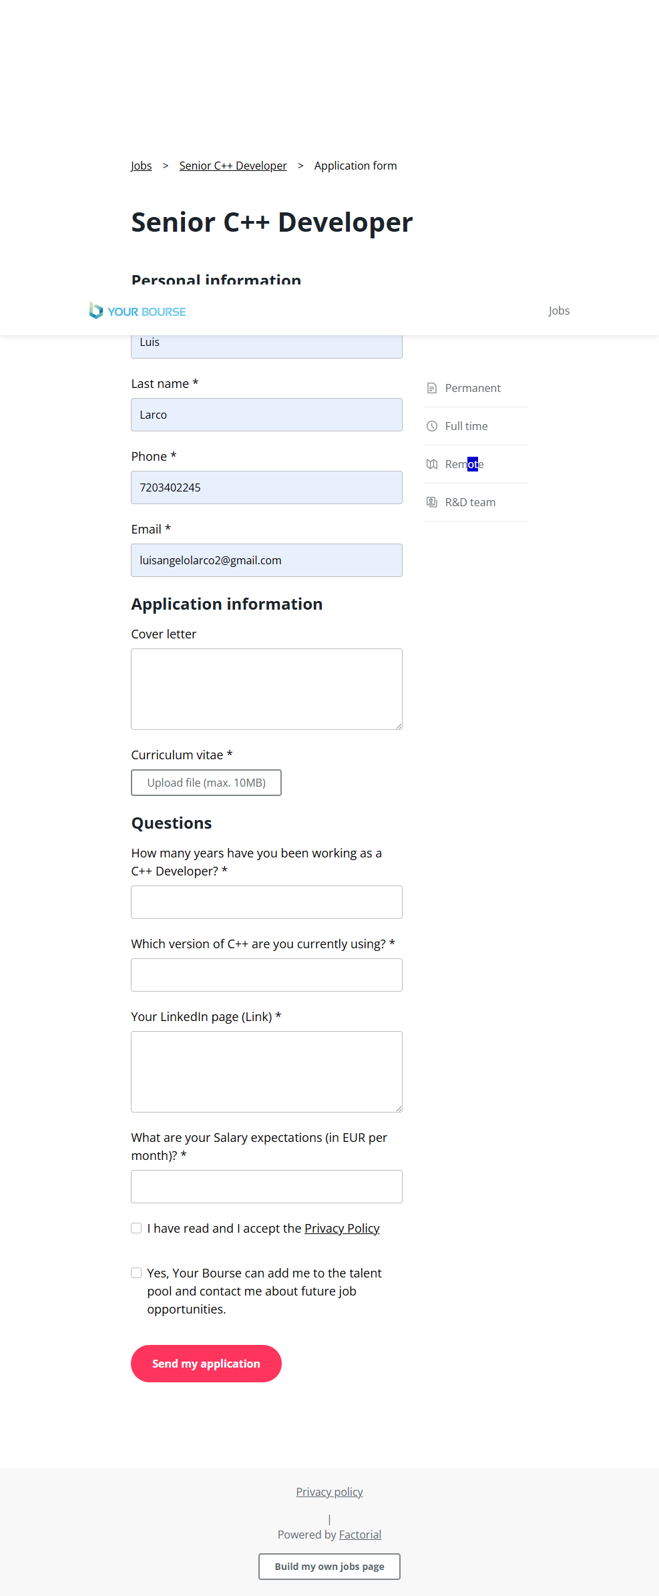The width and height of the screenshot is (659, 1596).
Task: Click the Build my own jobs page button
Action: [x=329, y=1567]
